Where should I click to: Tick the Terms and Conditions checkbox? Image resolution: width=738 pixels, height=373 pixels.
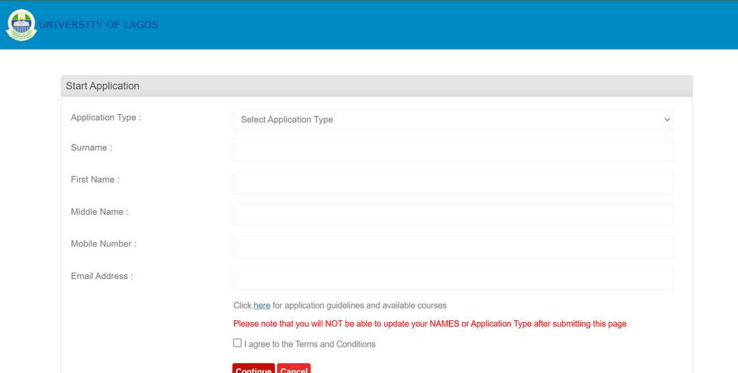[237, 343]
